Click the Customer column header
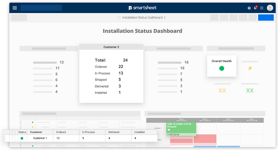The height and width of the screenshot is (150, 278). [36, 132]
